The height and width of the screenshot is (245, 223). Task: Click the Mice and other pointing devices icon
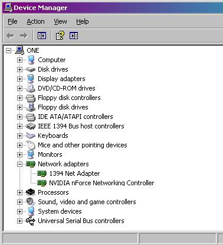[31, 145]
